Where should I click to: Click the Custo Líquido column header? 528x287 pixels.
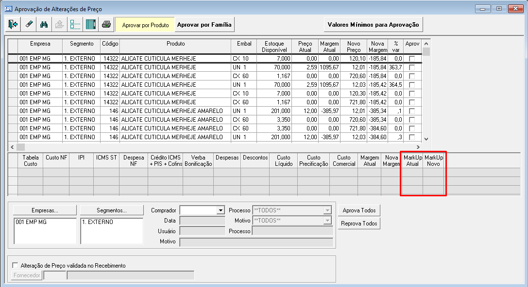click(284, 160)
